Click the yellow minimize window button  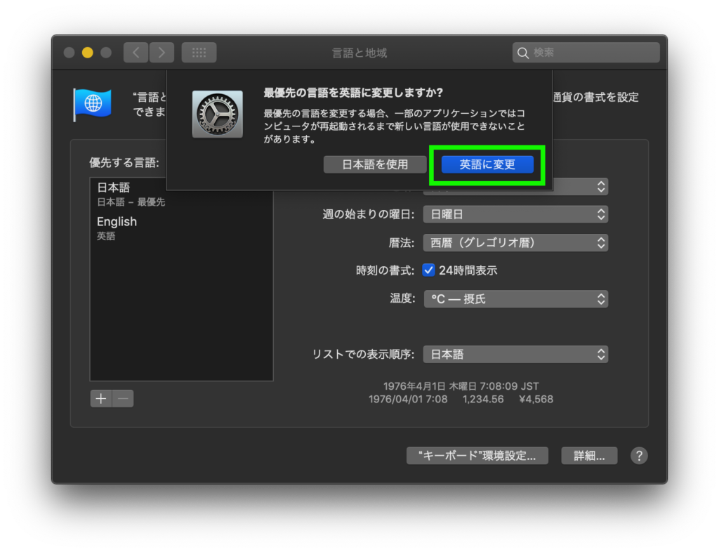87,53
